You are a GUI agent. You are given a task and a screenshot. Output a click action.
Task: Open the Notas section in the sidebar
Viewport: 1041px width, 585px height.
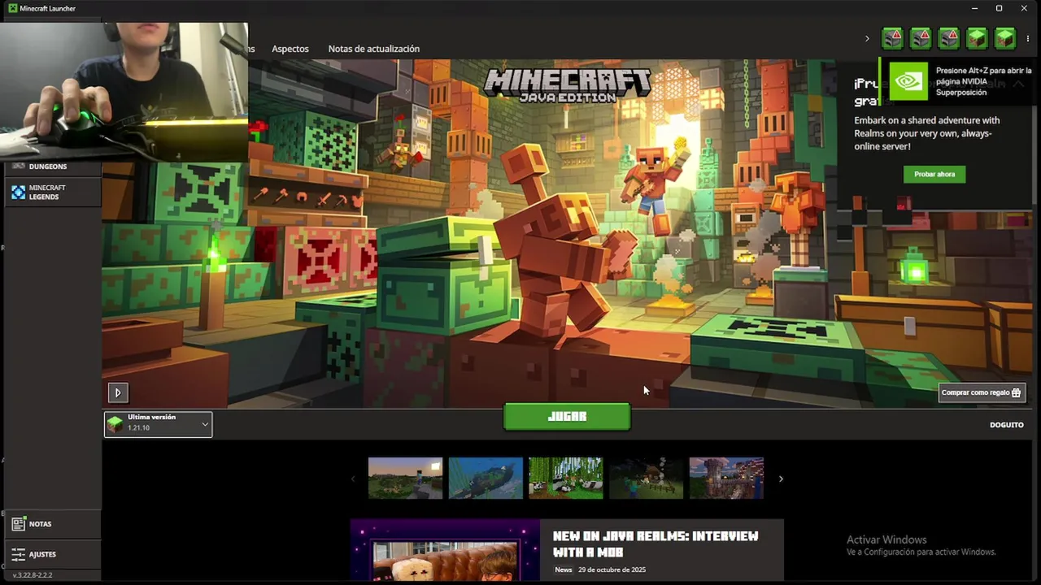coord(53,524)
